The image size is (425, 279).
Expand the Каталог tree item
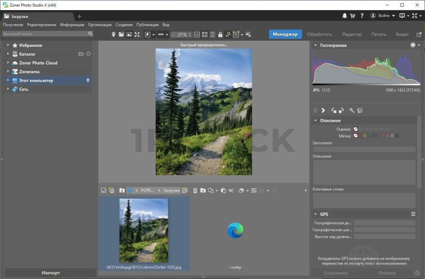[x=8, y=54]
